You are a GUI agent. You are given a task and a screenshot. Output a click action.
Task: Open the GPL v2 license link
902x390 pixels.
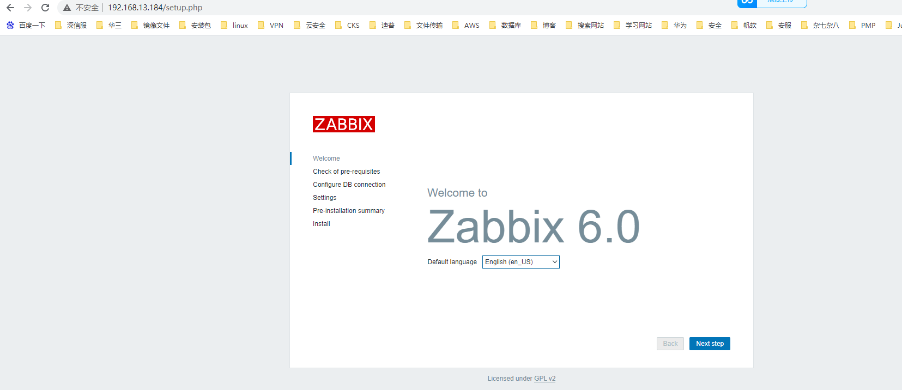(545, 379)
